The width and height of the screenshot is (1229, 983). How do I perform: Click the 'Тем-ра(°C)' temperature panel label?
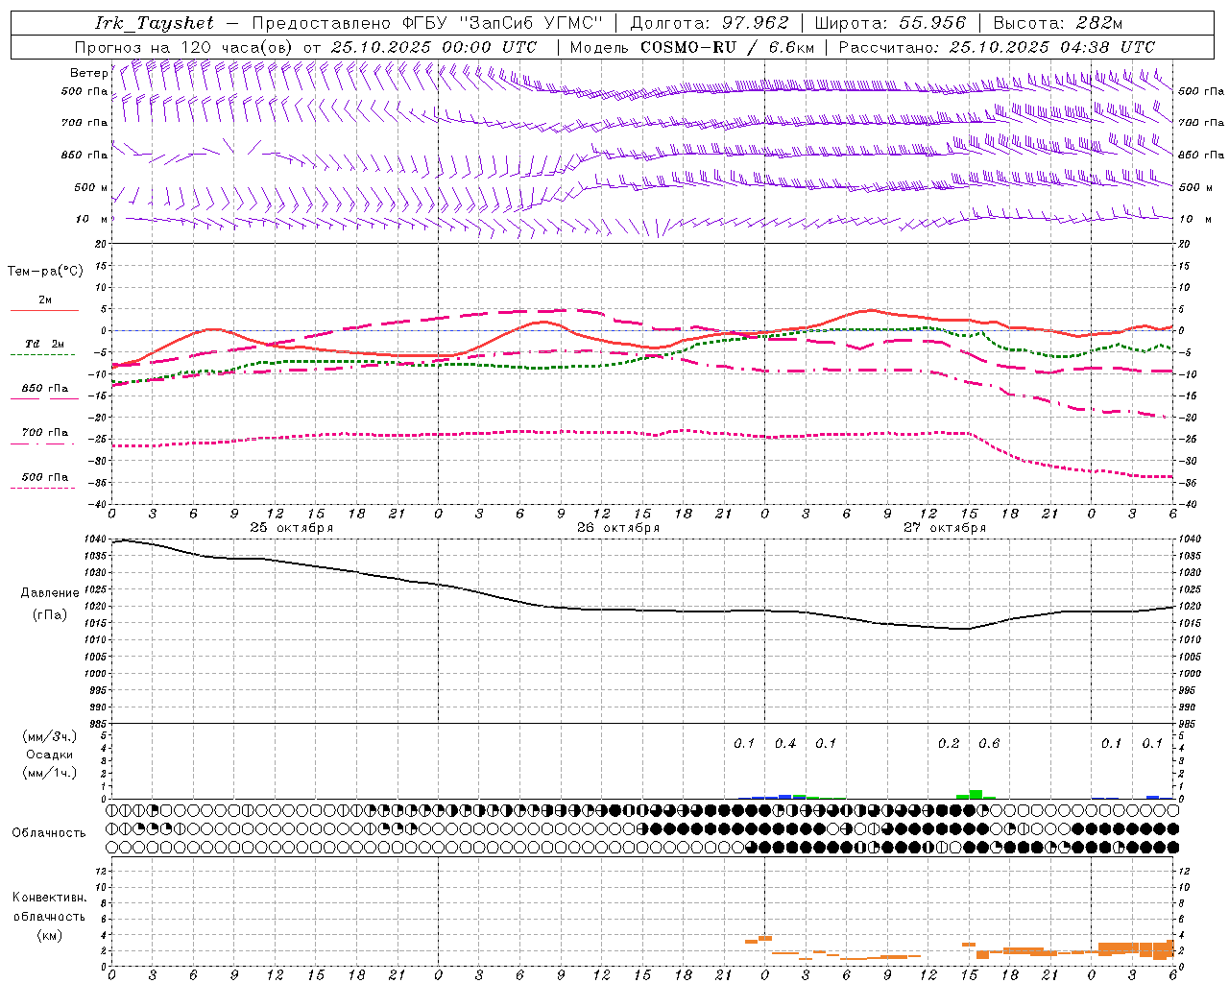click(45, 272)
